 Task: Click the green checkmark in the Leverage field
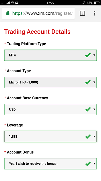click(x=88, y=136)
